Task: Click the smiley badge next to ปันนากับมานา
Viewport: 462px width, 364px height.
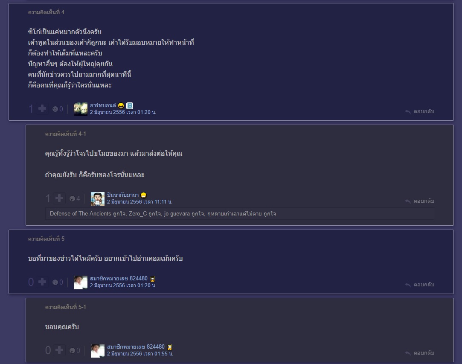Action: pyautogui.click(x=143, y=195)
